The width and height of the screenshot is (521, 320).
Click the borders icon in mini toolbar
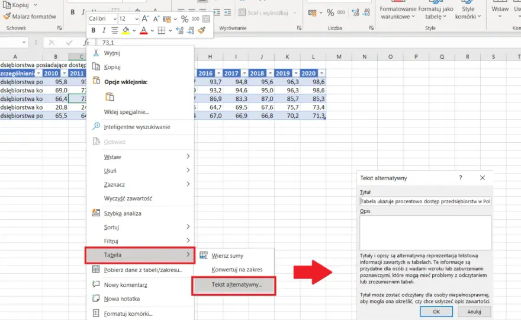(162, 30)
